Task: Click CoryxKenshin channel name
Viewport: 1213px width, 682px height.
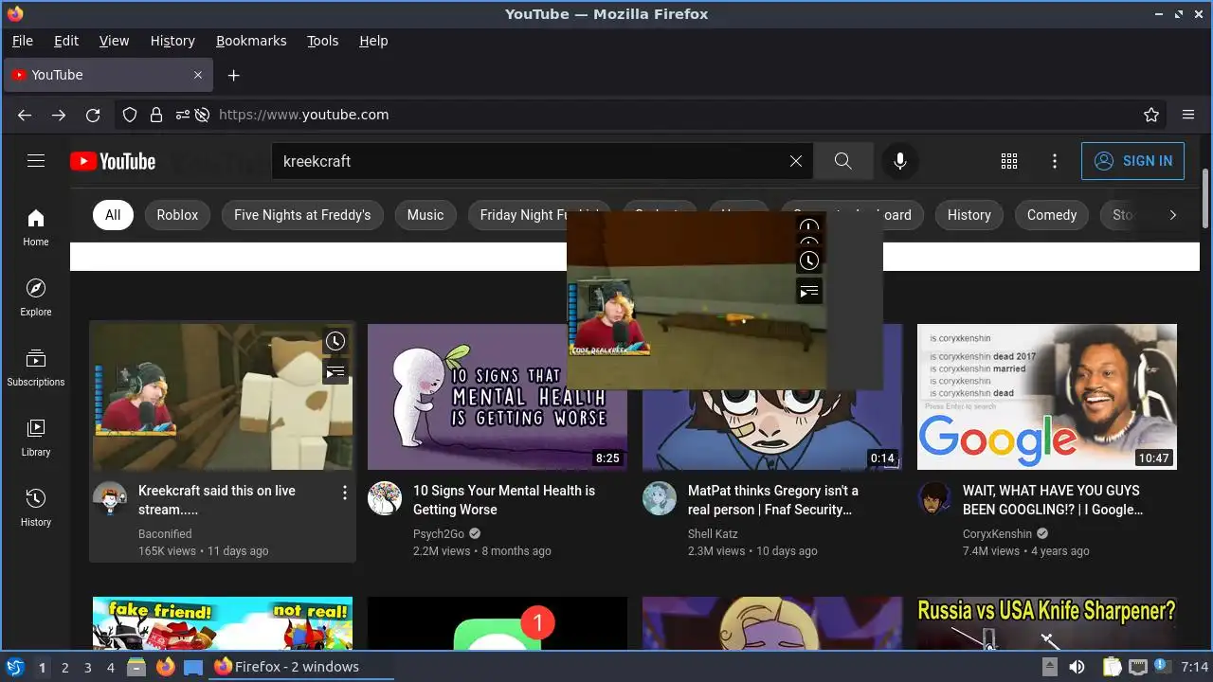Action: pos(998,534)
